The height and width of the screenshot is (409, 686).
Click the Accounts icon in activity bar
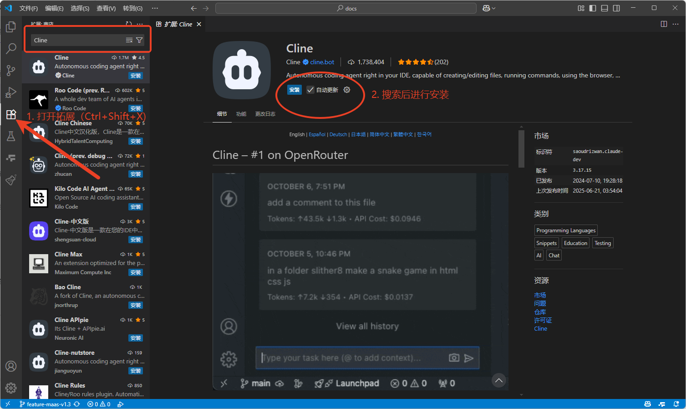click(11, 366)
